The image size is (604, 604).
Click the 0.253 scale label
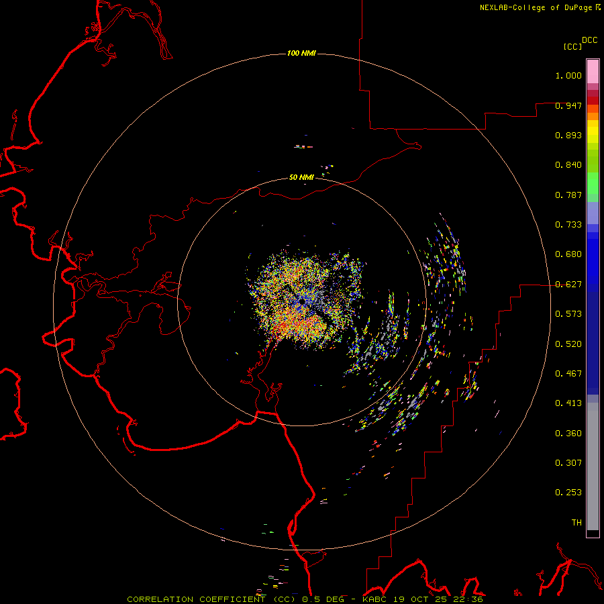pyautogui.click(x=568, y=493)
